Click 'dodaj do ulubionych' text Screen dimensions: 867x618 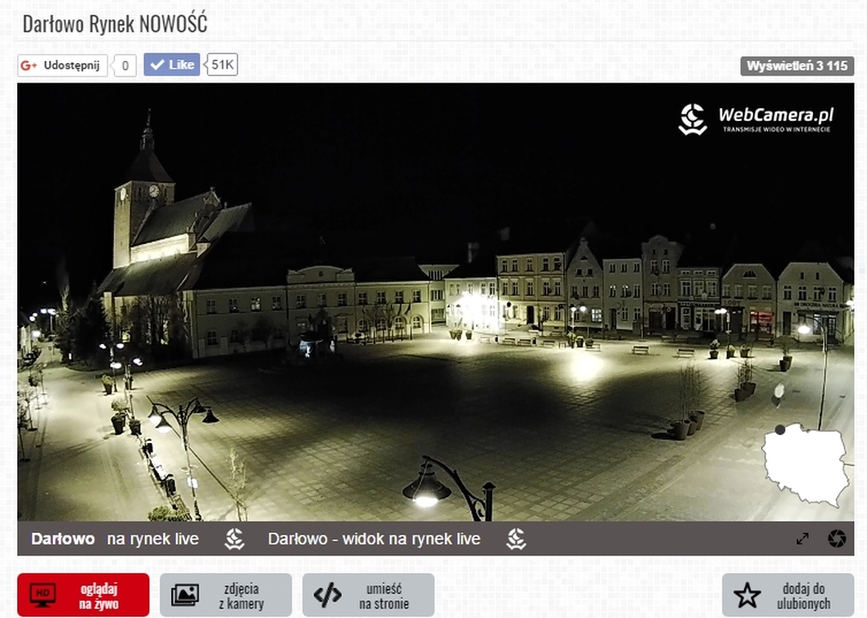804,595
